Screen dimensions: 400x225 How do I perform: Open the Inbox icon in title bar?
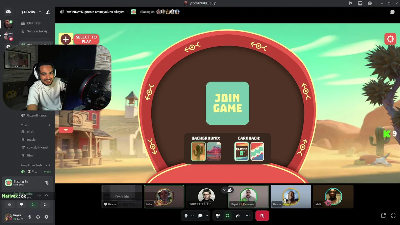[360, 3]
